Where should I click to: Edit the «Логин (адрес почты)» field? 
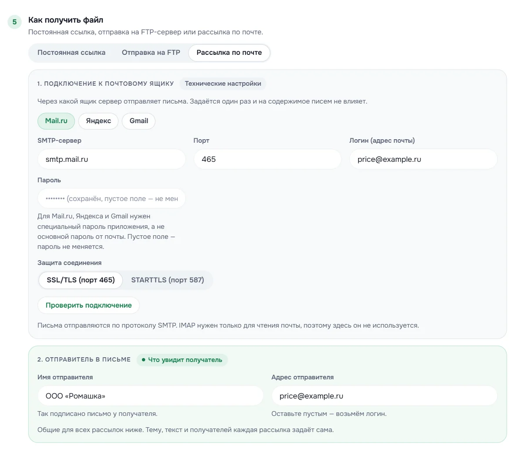click(424, 159)
